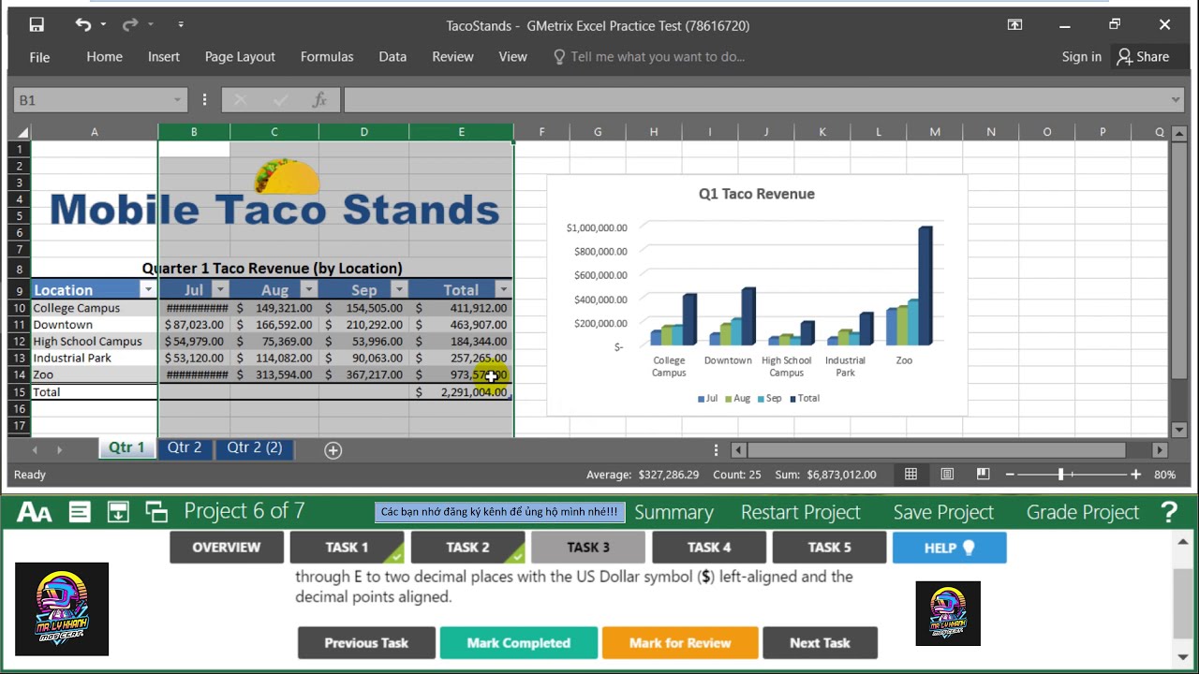Click the text lines panel icon
Image resolution: width=1199 pixels, height=674 pixels.
pos(80,512)
